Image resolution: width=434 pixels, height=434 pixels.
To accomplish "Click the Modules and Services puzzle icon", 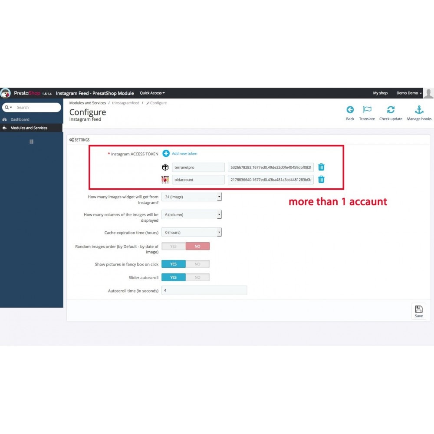I will pos(4,128).
